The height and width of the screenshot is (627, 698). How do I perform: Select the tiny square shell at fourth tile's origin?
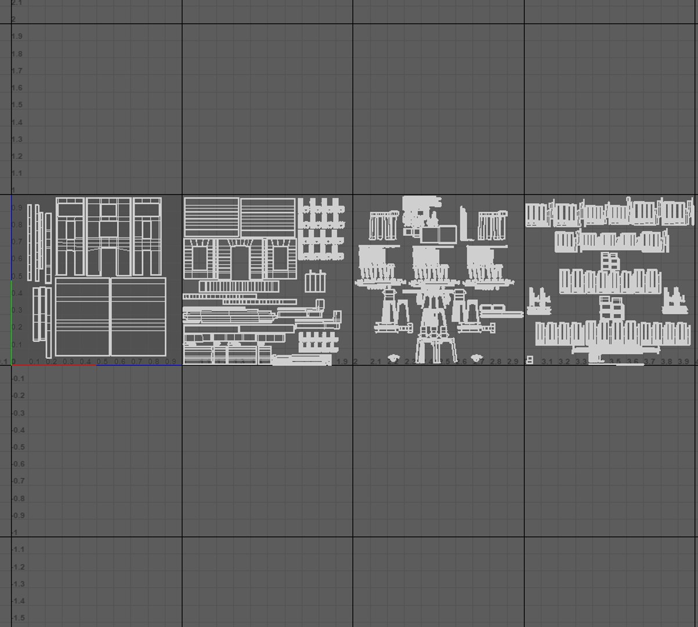click(529, 361)
